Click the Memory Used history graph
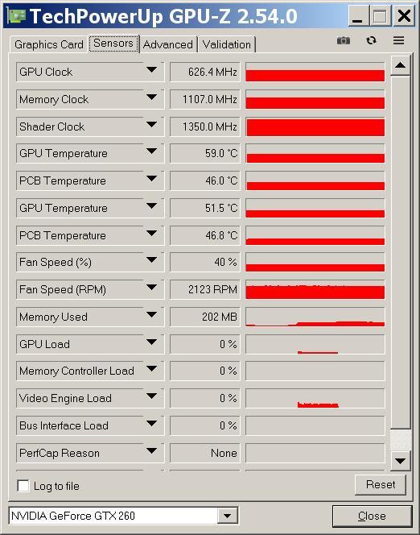This screenshot has height=535, width=420. [x=315, y=317]
